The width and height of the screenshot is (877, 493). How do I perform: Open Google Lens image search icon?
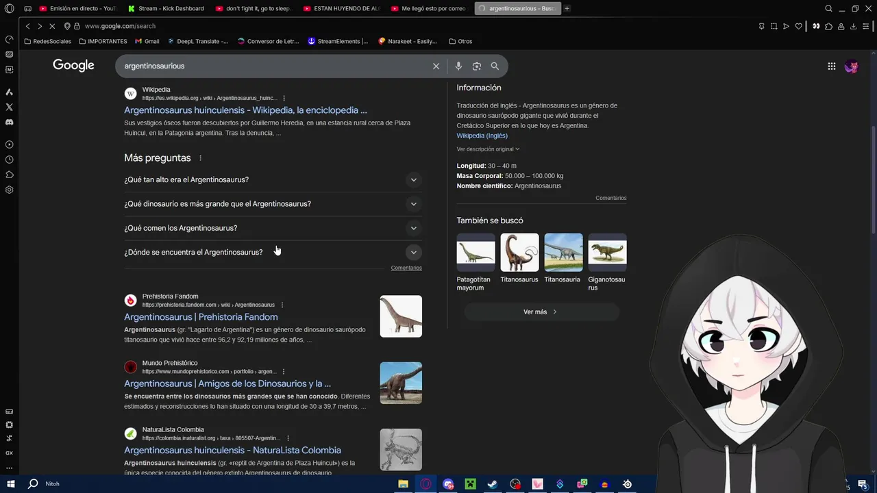(477, 66)
